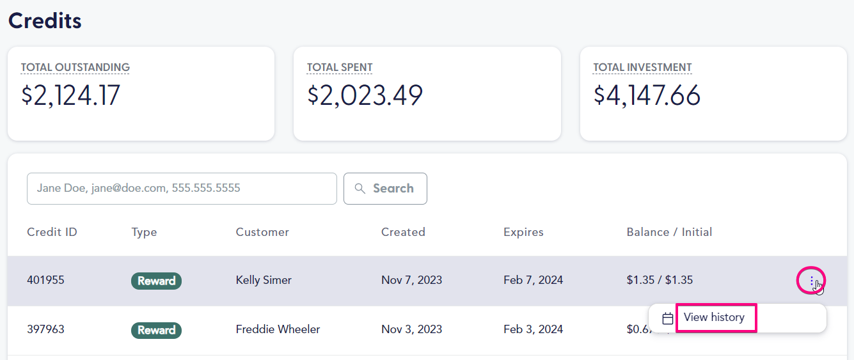Click the Credit ID column header

pyautogui.click(x=52, y=232)
